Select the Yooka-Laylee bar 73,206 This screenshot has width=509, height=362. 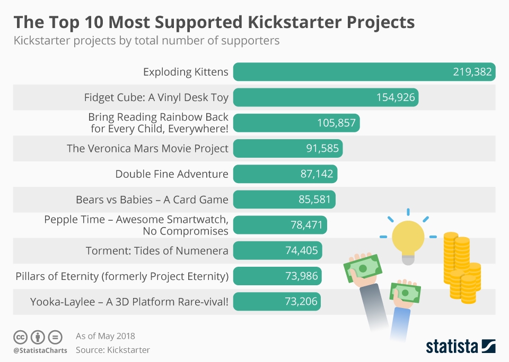[x=277, y=302]
